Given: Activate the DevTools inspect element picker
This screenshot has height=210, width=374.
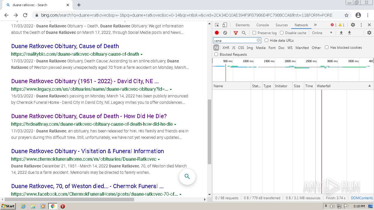Looking at the screenshot, I should coord(217,25).
